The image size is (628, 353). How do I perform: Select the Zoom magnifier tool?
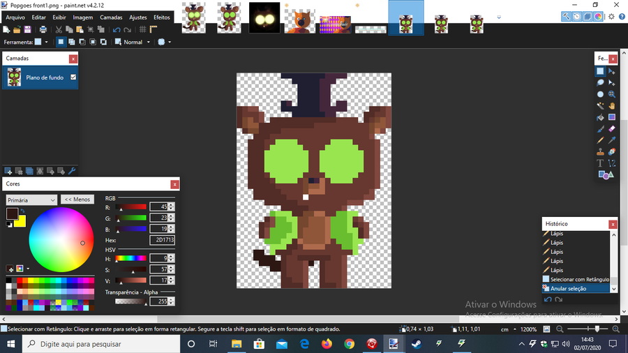(611, 94)
